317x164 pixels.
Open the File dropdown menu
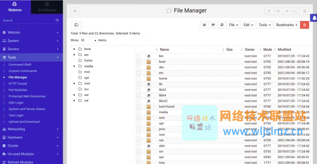(233, 25)
